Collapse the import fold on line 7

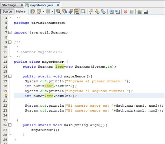point(10,32)
